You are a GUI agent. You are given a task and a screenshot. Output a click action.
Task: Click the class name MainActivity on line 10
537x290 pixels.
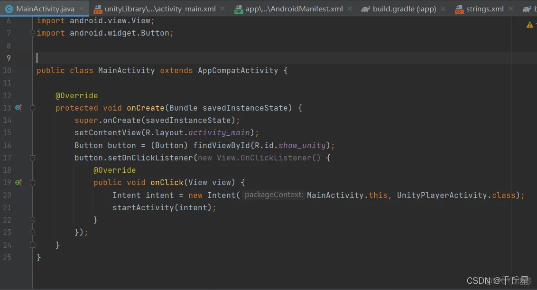pos(126,70)
